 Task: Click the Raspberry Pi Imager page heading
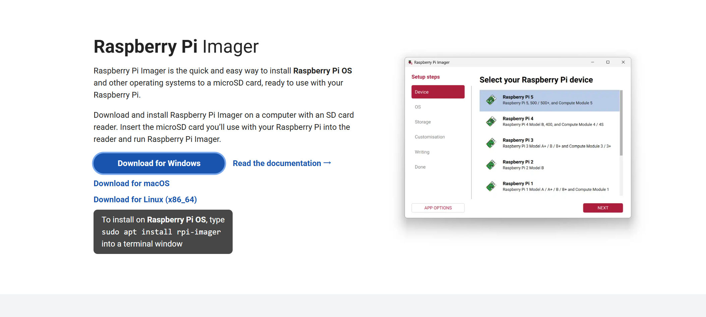click(x=176, y=47)
